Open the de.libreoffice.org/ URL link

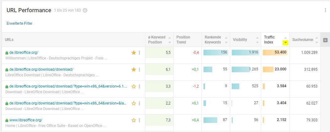coord(24,53)
